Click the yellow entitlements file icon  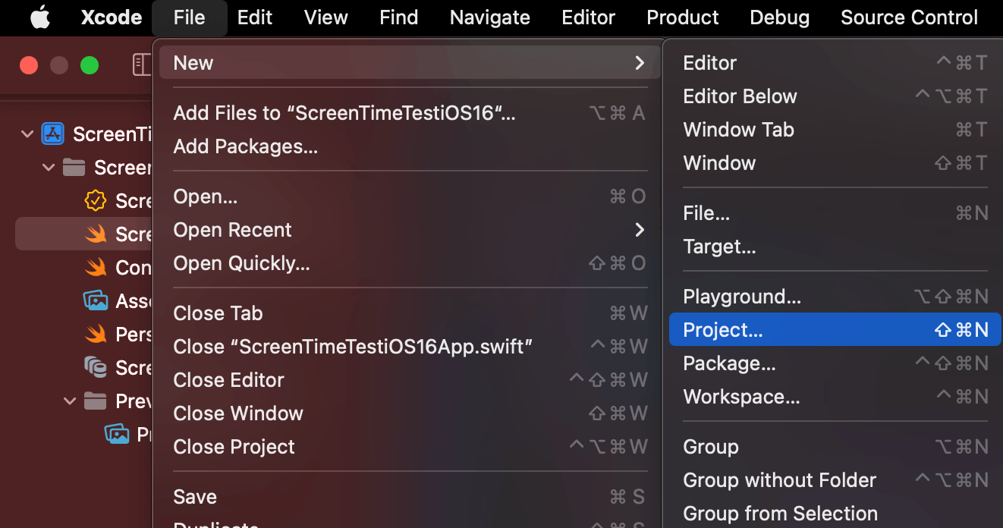coord(96,200)
